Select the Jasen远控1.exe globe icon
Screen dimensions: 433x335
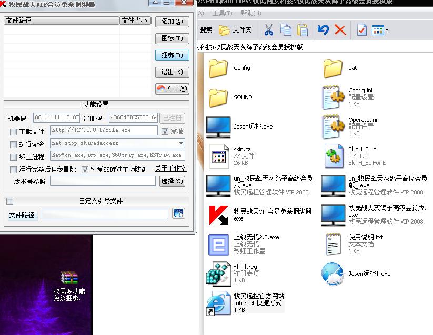tap(333, 274)
